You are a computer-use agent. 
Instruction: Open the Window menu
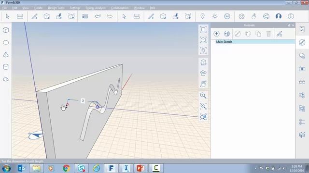[x=139, y=8]
